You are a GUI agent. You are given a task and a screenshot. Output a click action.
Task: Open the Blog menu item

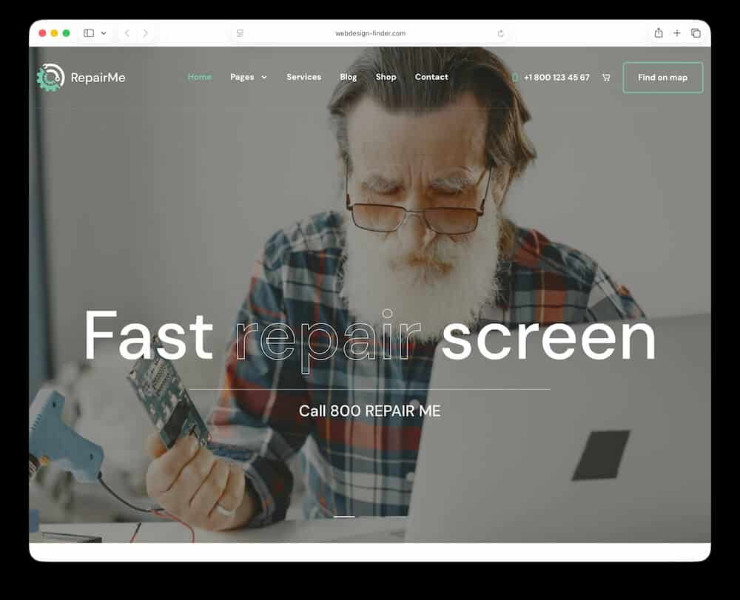pos(349,77)
